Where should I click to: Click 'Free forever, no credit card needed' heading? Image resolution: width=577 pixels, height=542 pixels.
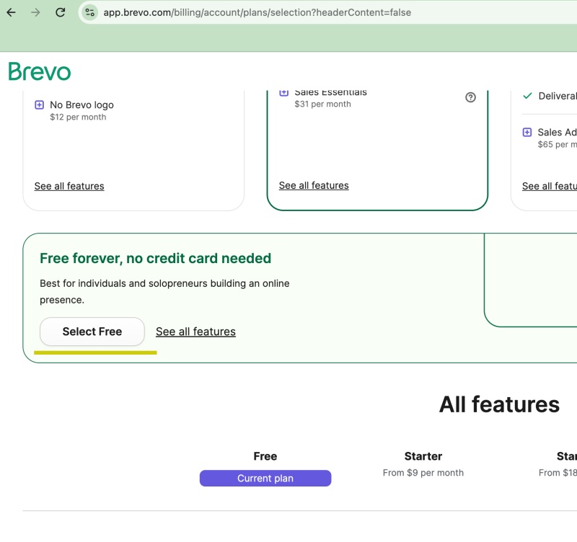pos(155,259)
